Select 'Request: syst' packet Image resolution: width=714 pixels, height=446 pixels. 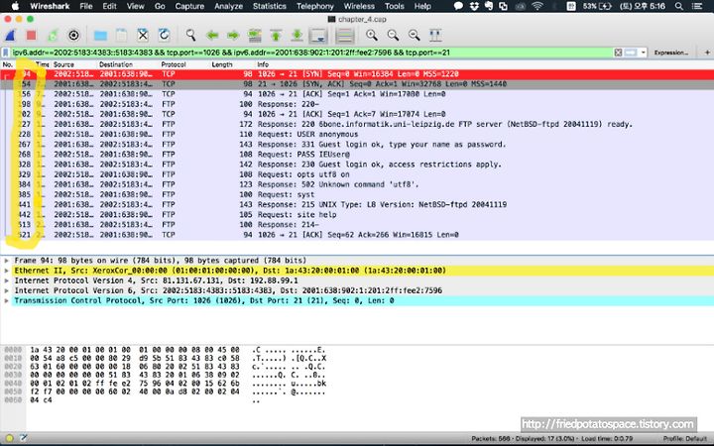(x=357, y=195)
